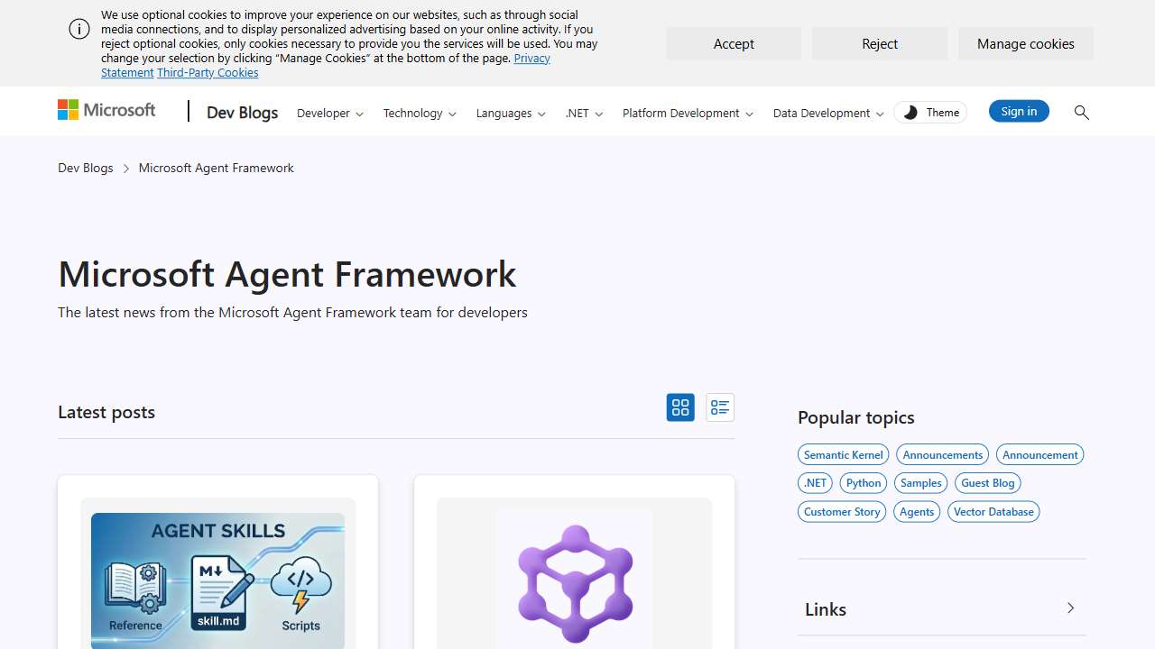Click the Microsoft logo
This screenshot has width=1155, height=649.
pyautogui.click(x=106, y=110)
